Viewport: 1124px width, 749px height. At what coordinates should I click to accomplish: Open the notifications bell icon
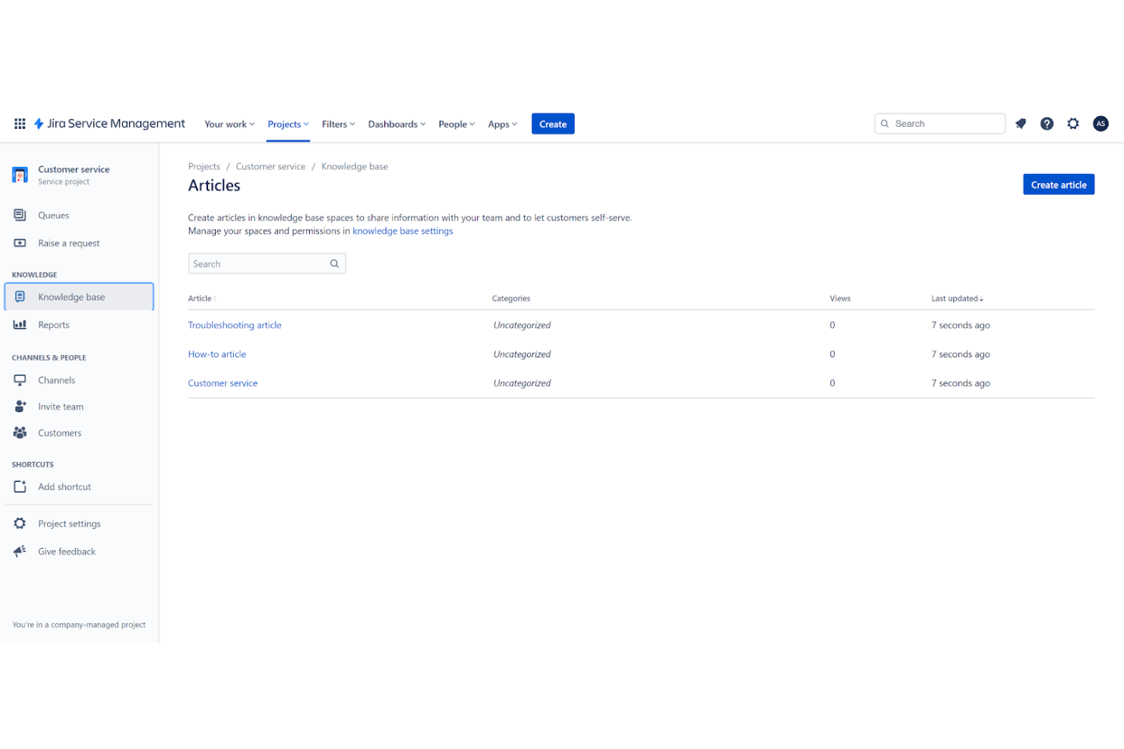(x=1020, y=123)
